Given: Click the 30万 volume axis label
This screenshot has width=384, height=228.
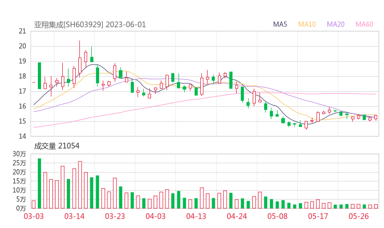Looking at the screenshot, I should 19,154.
